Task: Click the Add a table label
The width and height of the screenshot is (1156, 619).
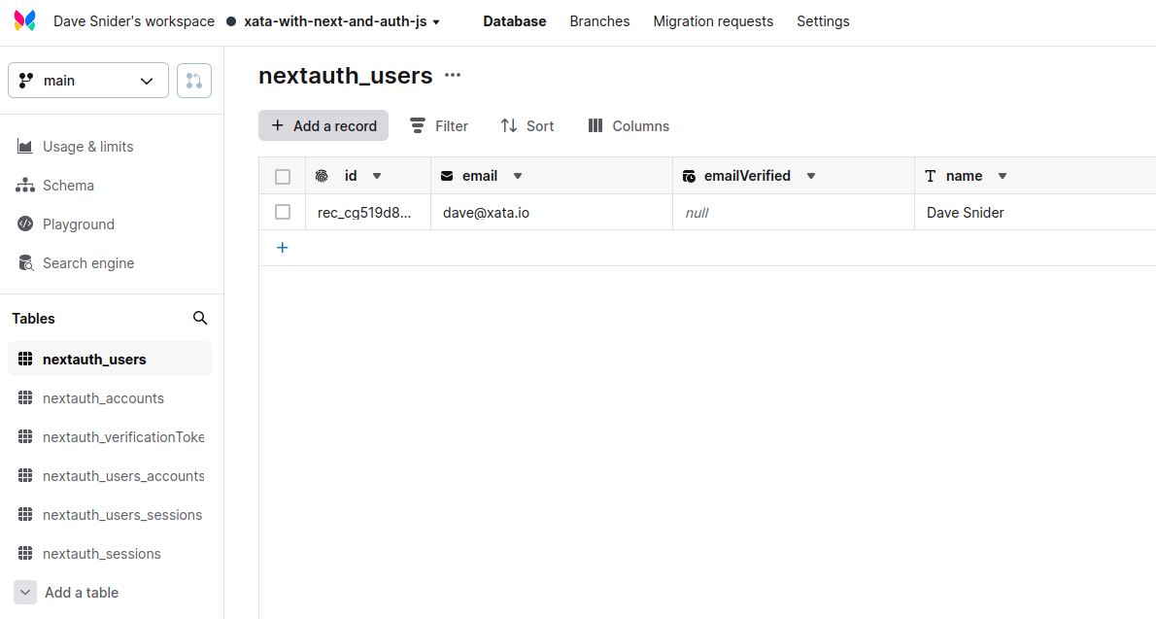Action: point(82,593)
